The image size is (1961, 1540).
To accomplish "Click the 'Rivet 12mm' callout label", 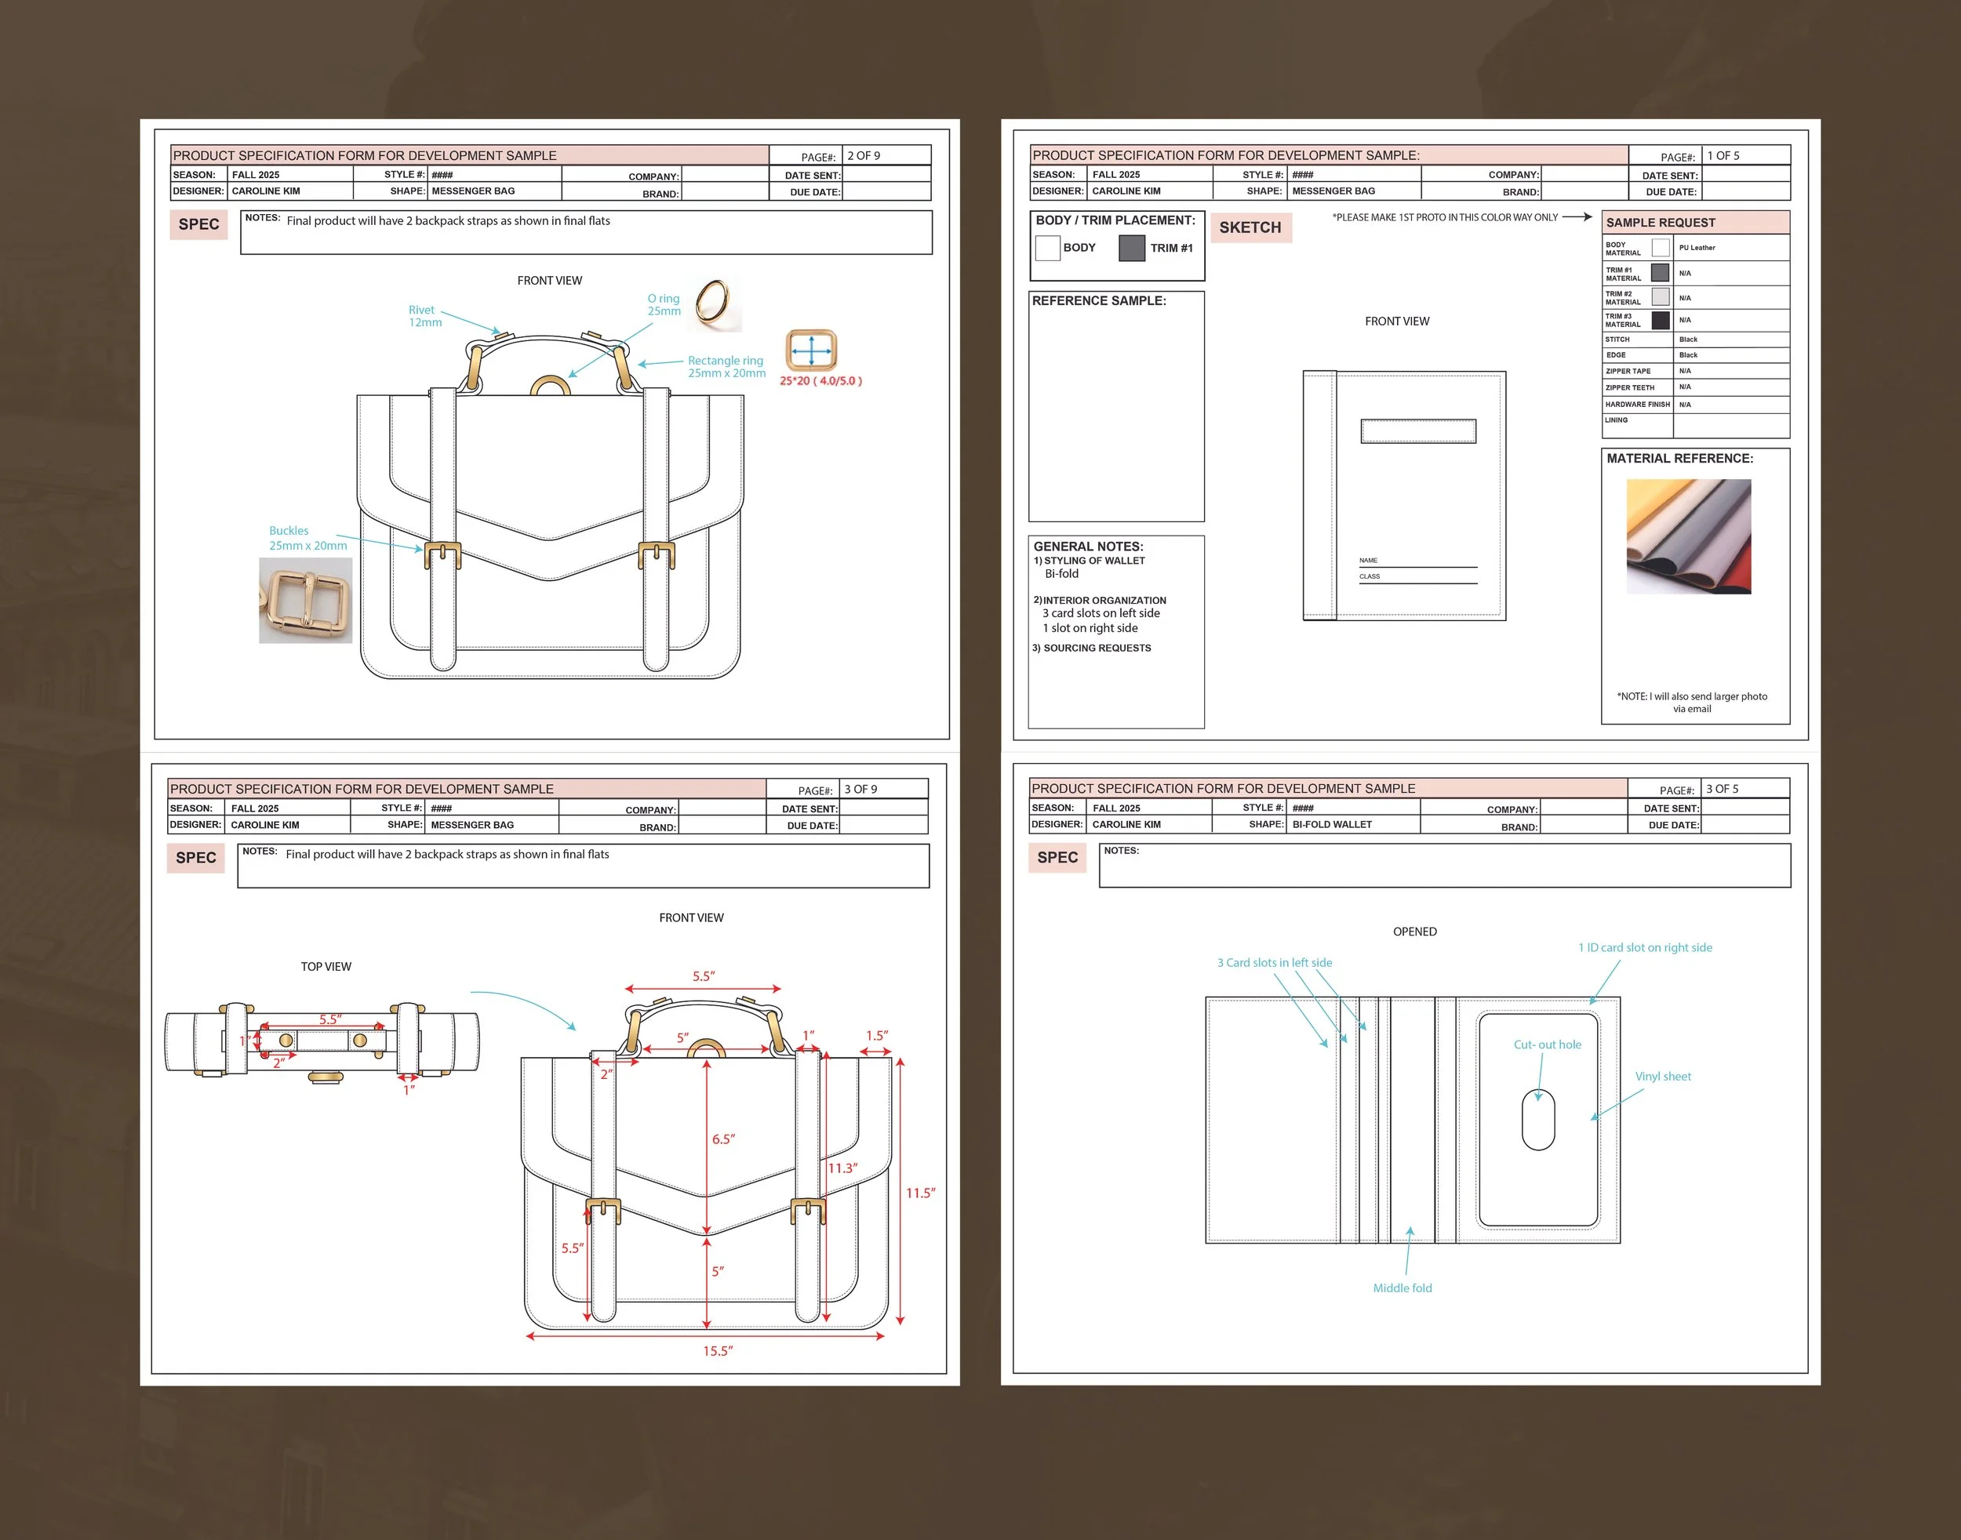I will (x=425, y=315).
